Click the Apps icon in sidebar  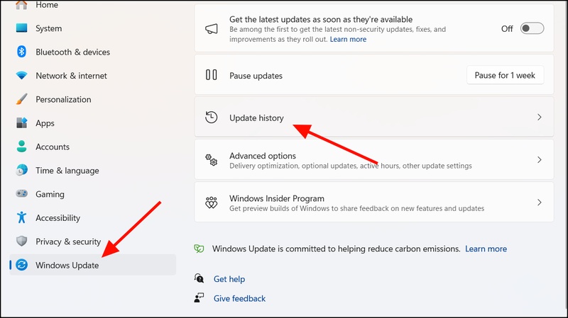pos(21,123)
